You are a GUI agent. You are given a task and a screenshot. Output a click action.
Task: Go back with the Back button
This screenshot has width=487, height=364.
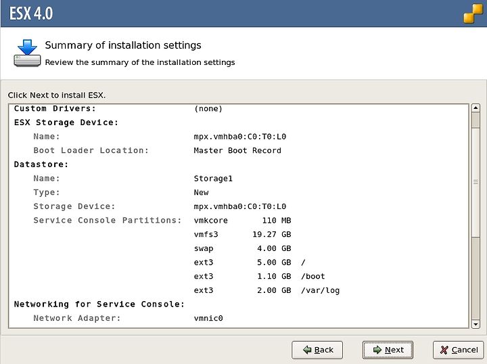[x=317, y=350]
